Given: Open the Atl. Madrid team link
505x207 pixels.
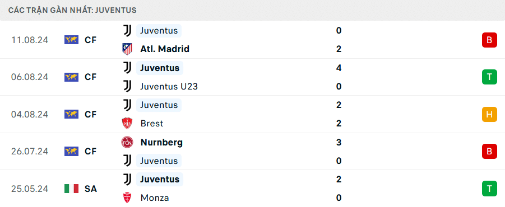Looking at the screenshot, I should [165, 49].
